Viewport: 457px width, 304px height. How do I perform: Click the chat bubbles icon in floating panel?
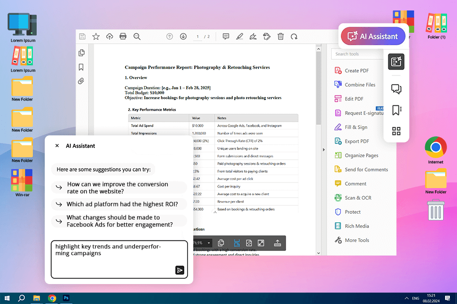(x=396, y=89)
